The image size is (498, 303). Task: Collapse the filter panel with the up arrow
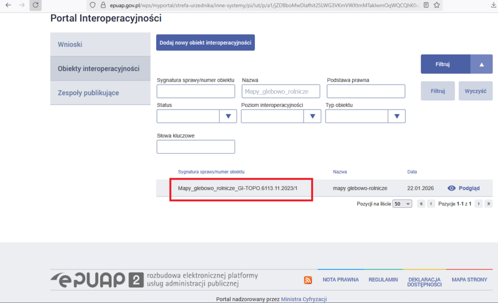[x=482, y=64]
